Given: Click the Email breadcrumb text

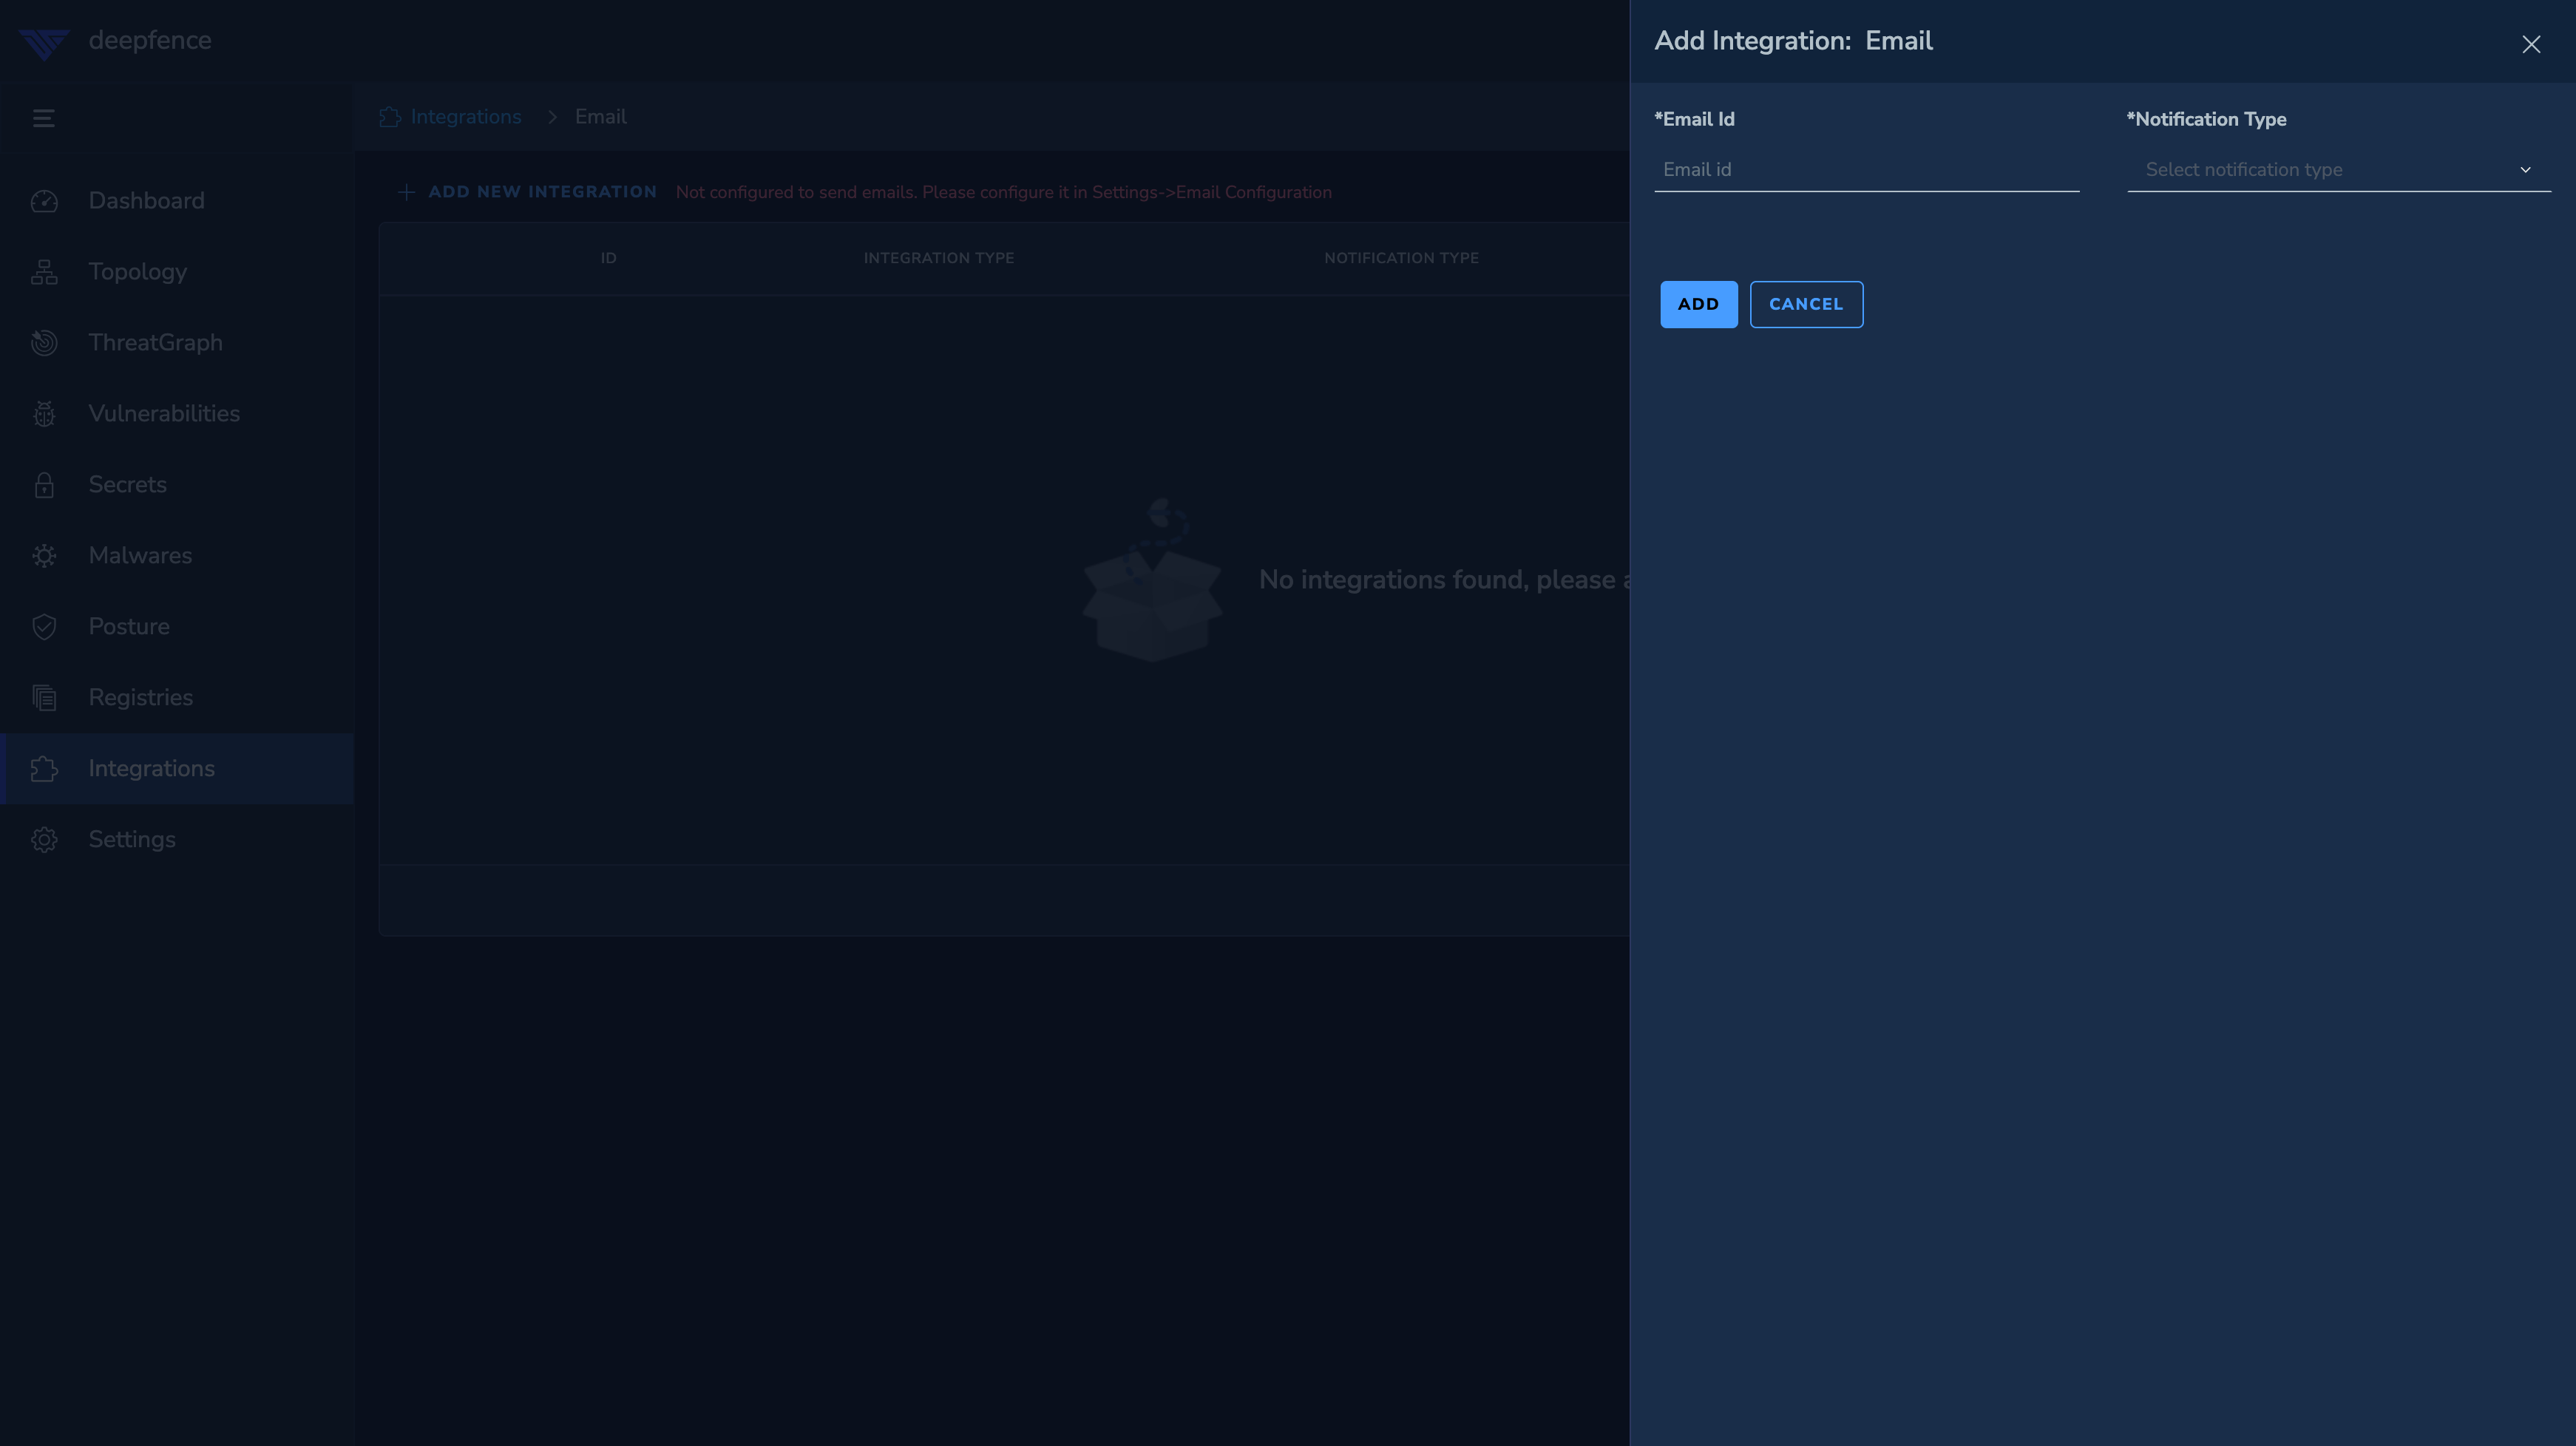Looking at the screenshot, I should [x=601, y=117].
